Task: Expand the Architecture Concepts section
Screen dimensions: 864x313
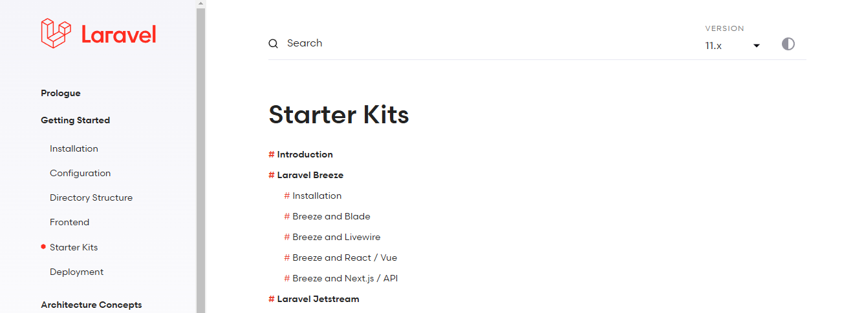Action: 91,305
